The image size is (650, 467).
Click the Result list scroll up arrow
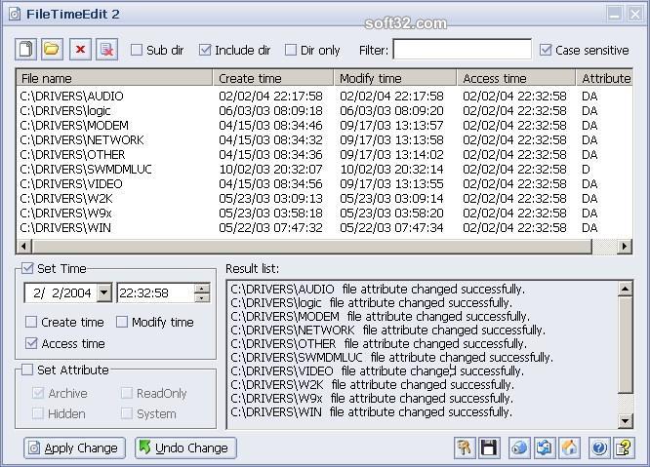625,289
